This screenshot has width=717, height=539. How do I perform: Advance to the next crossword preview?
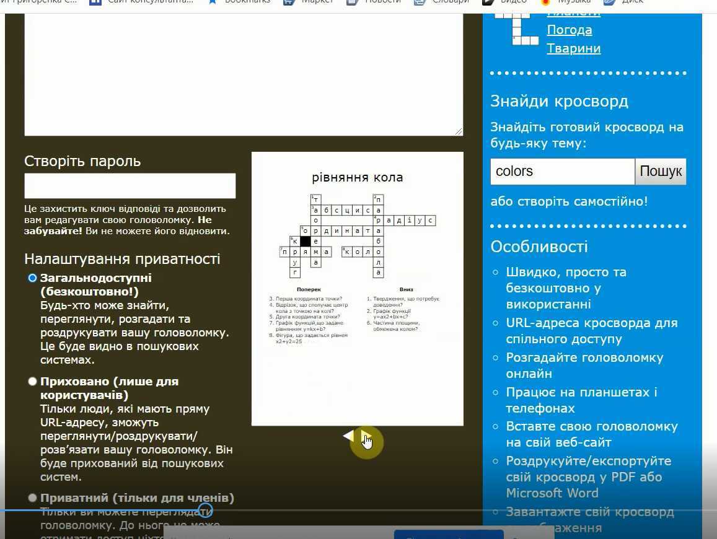(x=365, y=436)
